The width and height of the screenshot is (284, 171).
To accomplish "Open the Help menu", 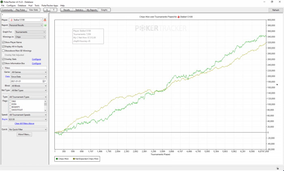I will (x=62, y=6).
